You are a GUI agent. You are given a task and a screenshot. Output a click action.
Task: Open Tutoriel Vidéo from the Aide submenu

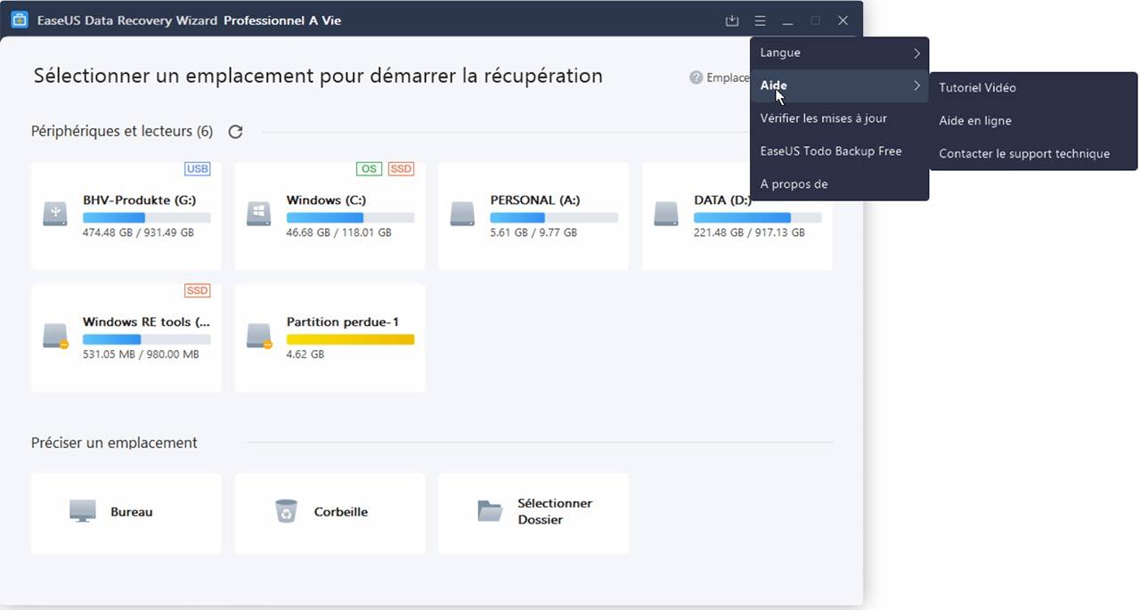[x=1033, y=88]
